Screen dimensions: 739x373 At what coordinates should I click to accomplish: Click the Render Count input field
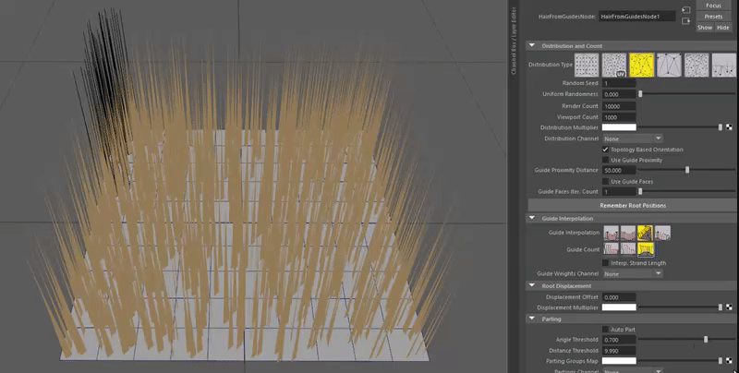tap(618, 105)
